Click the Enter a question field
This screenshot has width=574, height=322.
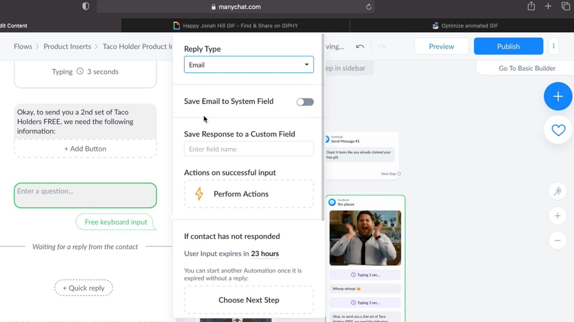(85, 195)
